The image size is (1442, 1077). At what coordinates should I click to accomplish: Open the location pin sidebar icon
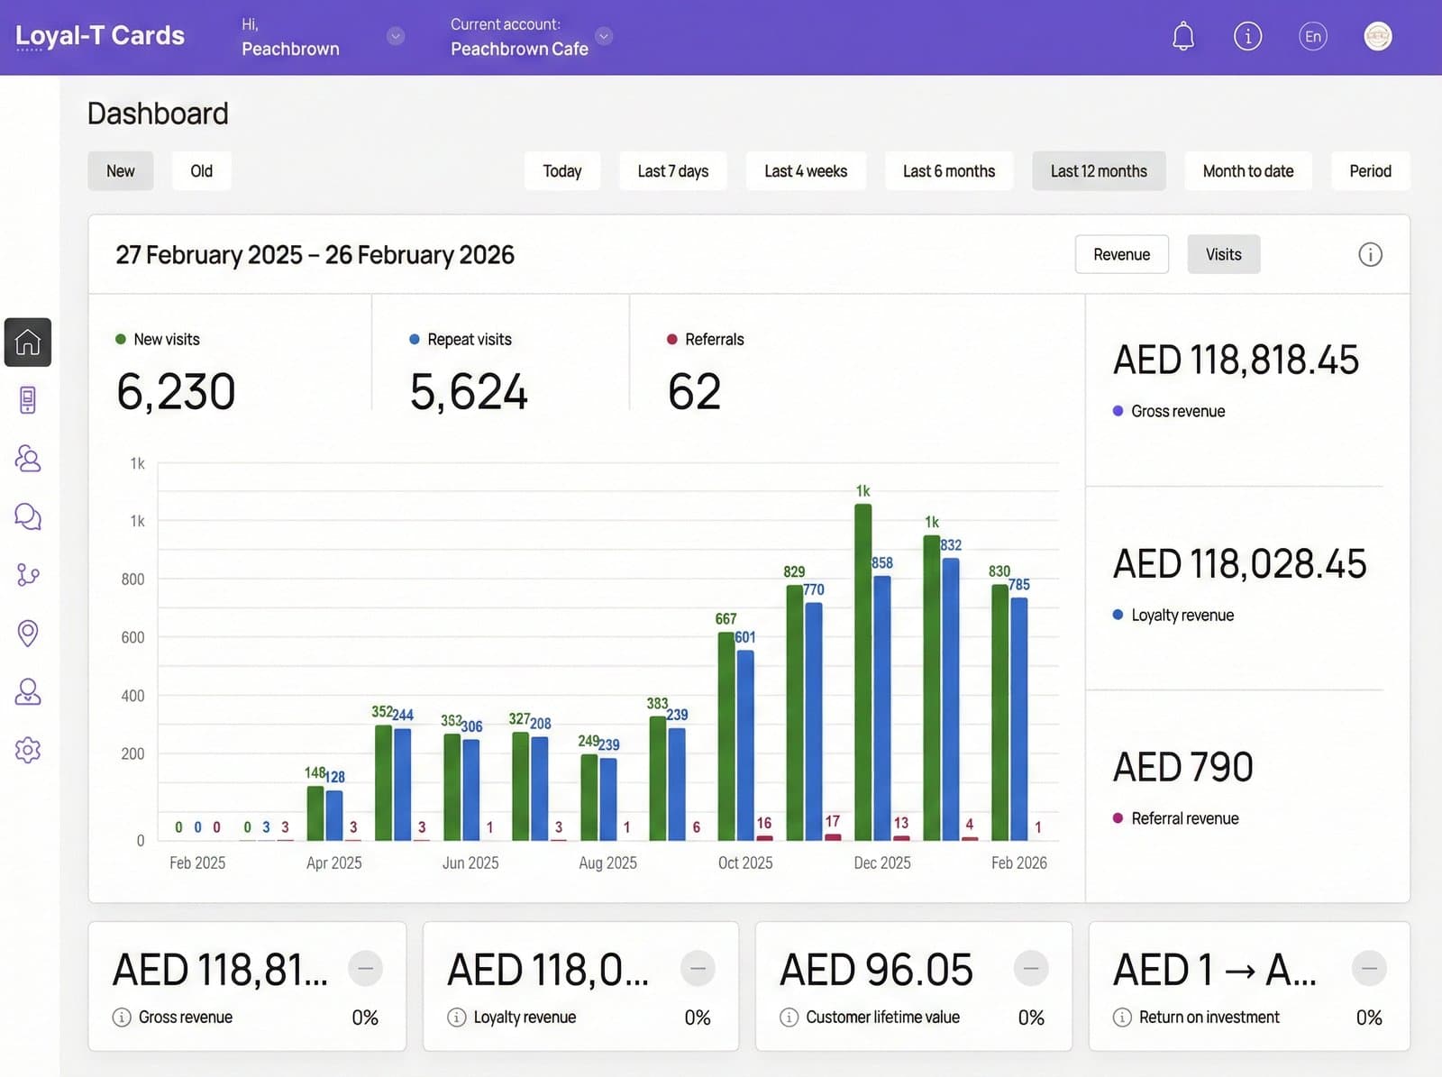click(28, 633)
